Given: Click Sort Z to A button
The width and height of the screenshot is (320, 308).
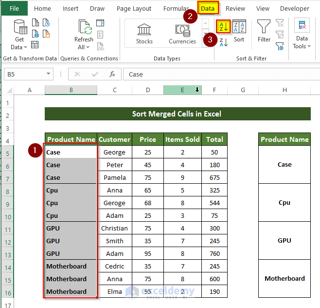Looking at the screenshot, I should coord(224,42).
